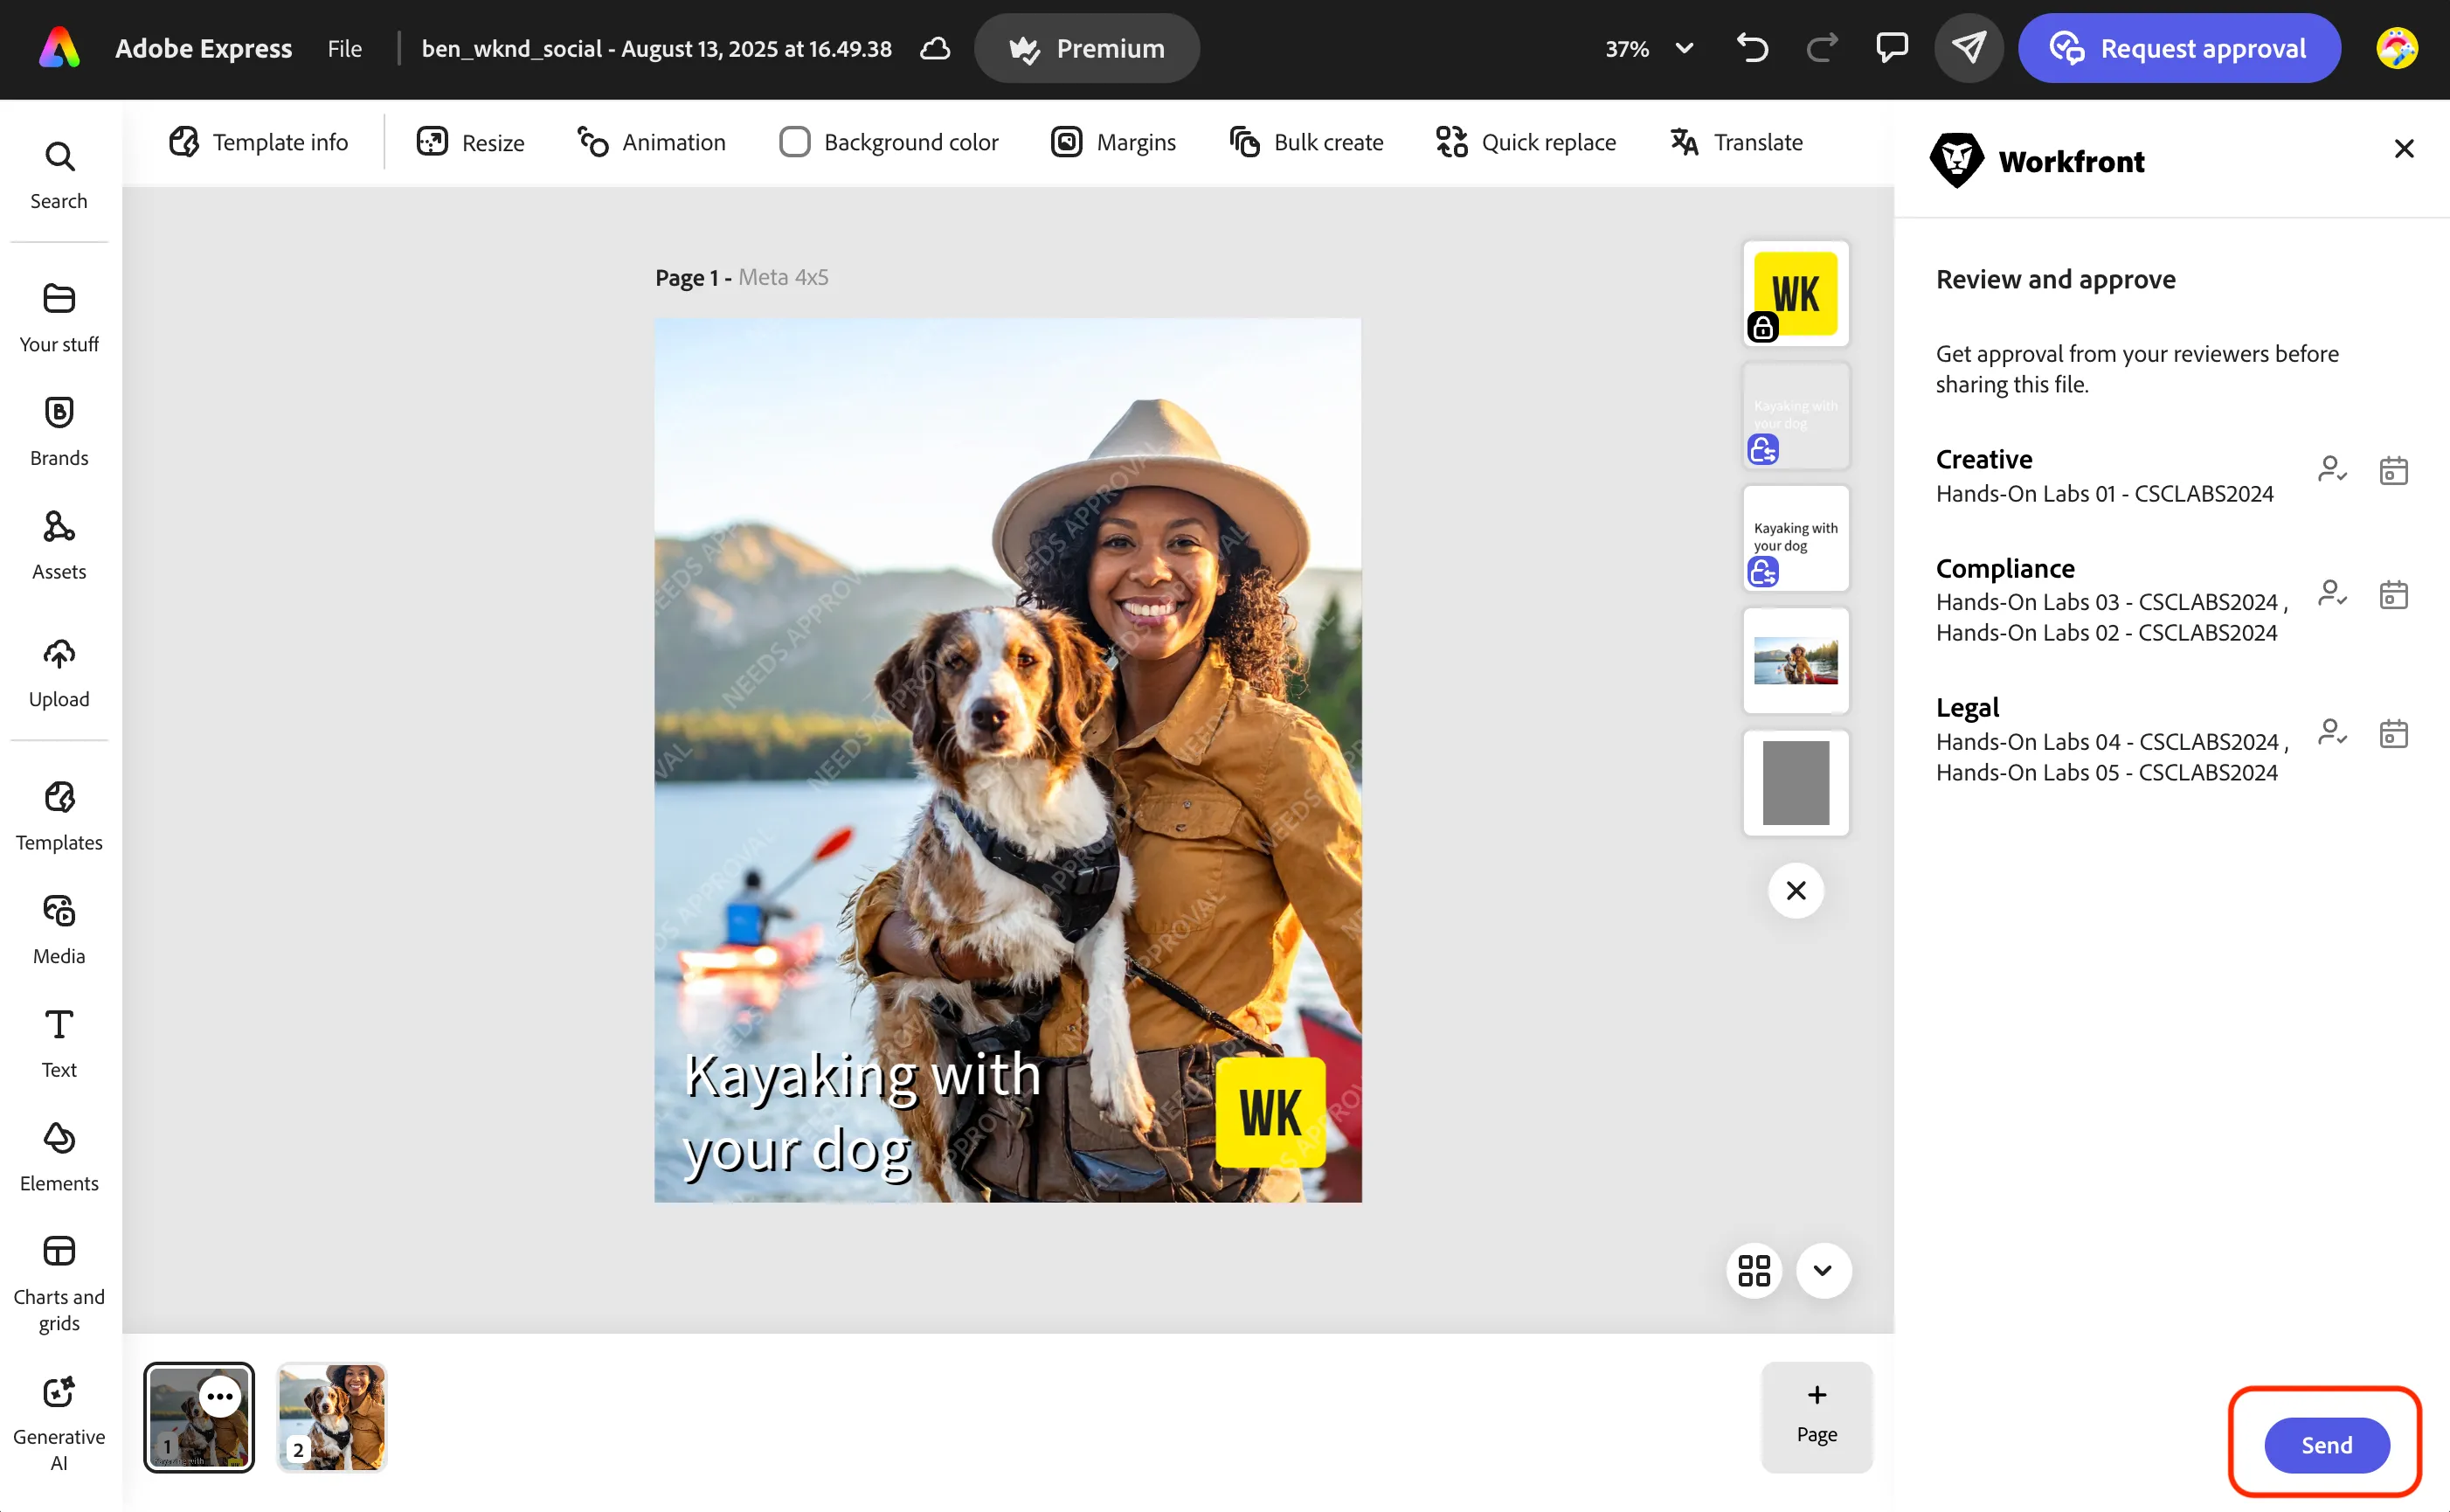Open the comments speech bubble icon
This screenshot has width=2450, height=1512.
pyautogui.click(x=1891, y=48)
